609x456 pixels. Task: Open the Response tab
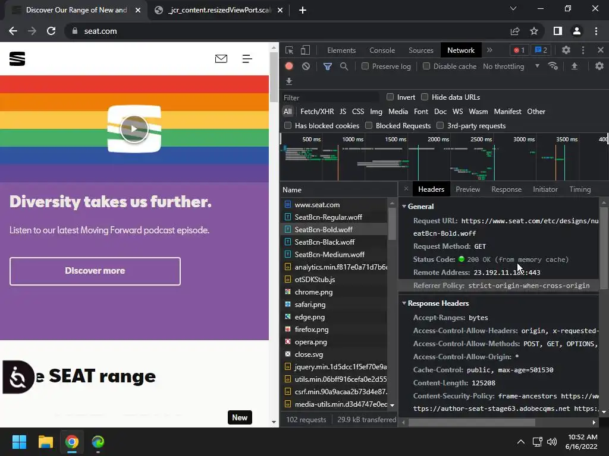507,189
